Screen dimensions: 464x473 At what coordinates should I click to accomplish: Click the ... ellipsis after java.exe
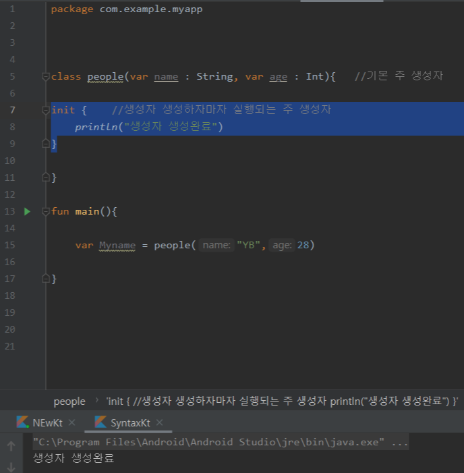[400, 443]
